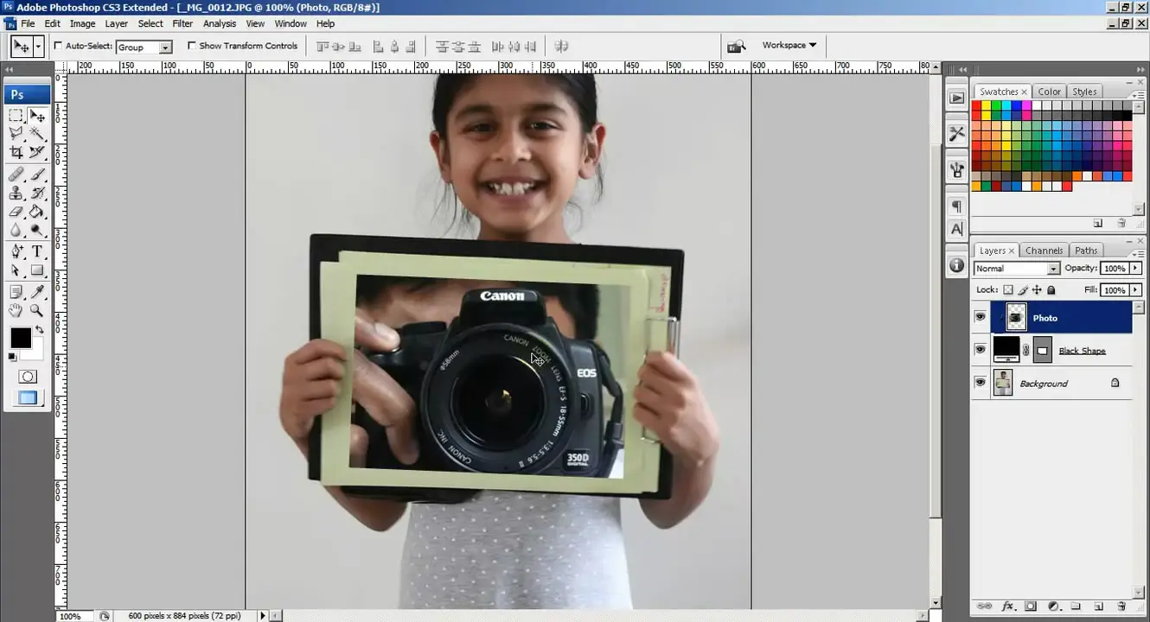
Task: Enable the Auto-Select checkbox
Action: coord(59,46)
